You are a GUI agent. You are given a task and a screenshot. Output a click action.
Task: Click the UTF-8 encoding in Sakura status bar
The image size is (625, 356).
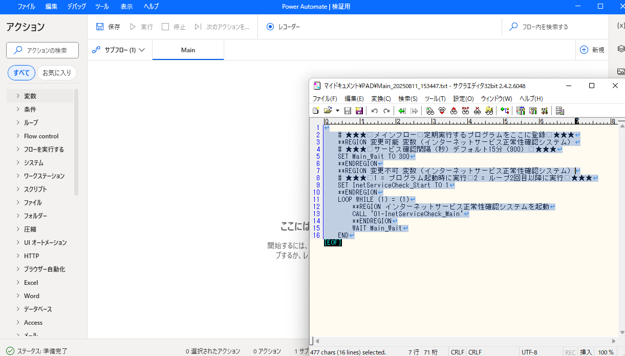[x=529, y=352]
